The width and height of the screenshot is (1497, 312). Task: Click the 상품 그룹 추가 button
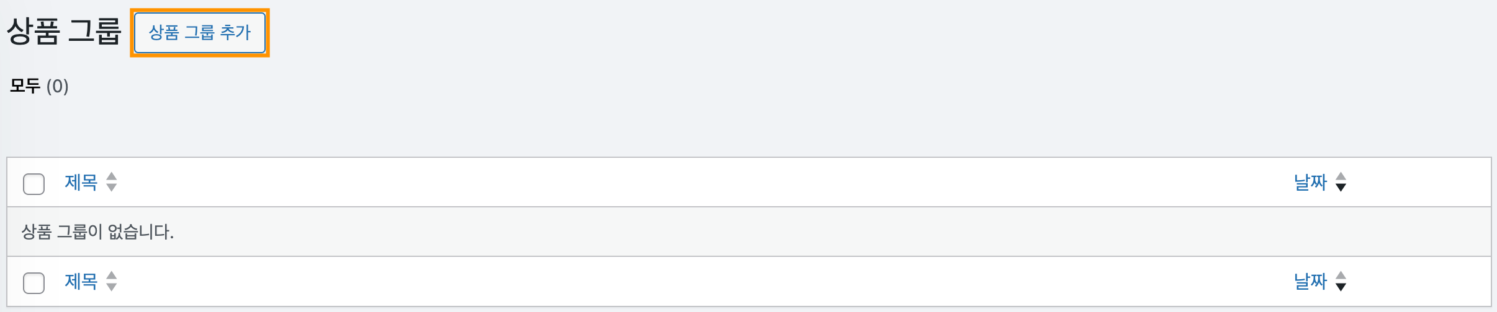tap(200, 33)
